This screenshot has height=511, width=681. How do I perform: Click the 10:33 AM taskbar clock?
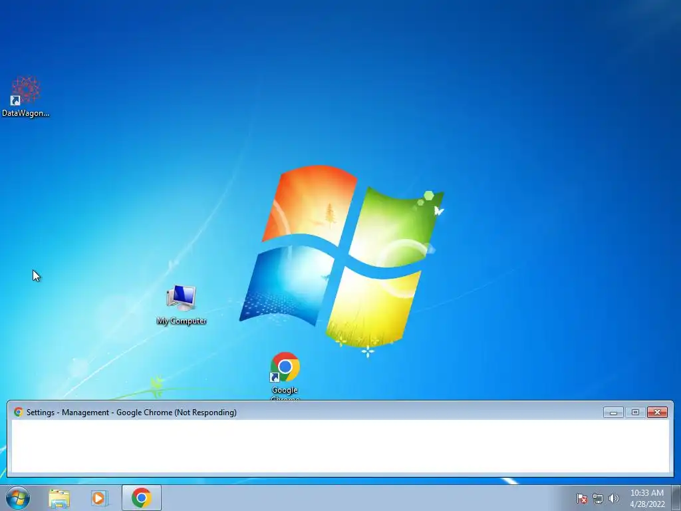click(647, 498)
